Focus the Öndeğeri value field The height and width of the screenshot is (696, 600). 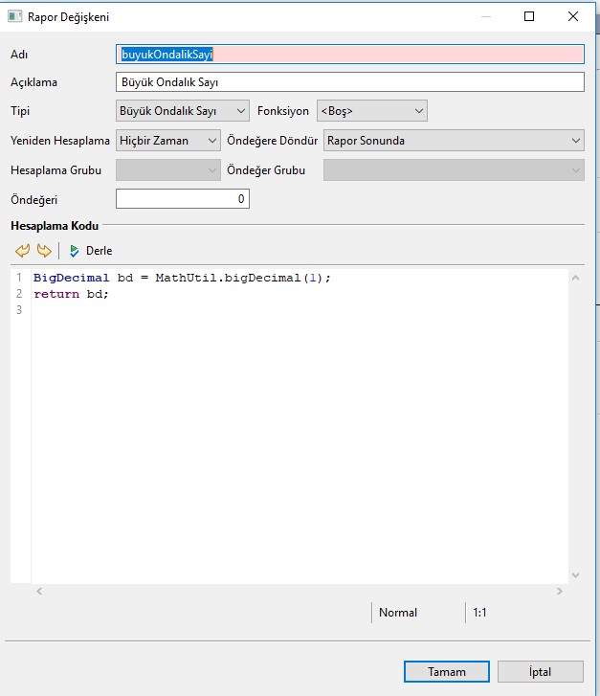182,199
